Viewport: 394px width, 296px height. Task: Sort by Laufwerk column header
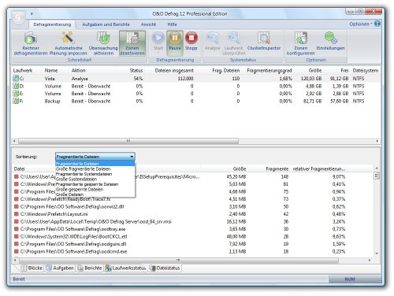point(23,70)
